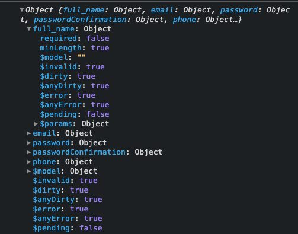This screenshot has width=298, height=234.
Task: Select the full_name property key
Action: [x=53, y=29]
